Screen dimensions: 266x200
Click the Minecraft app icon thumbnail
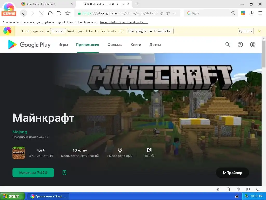point(19,153)
